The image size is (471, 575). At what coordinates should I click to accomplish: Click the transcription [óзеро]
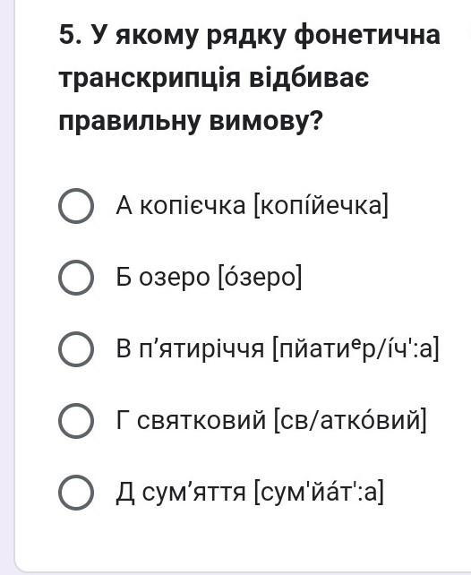260,277
